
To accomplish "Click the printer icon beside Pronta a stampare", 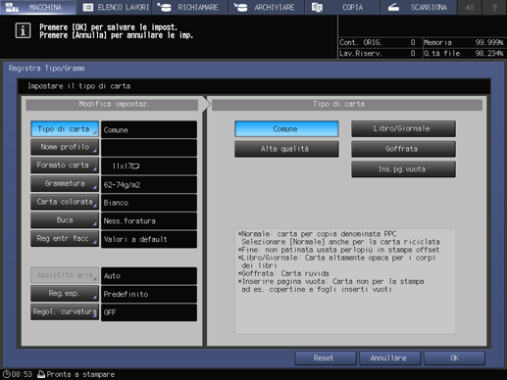I will tap(41, 374).
